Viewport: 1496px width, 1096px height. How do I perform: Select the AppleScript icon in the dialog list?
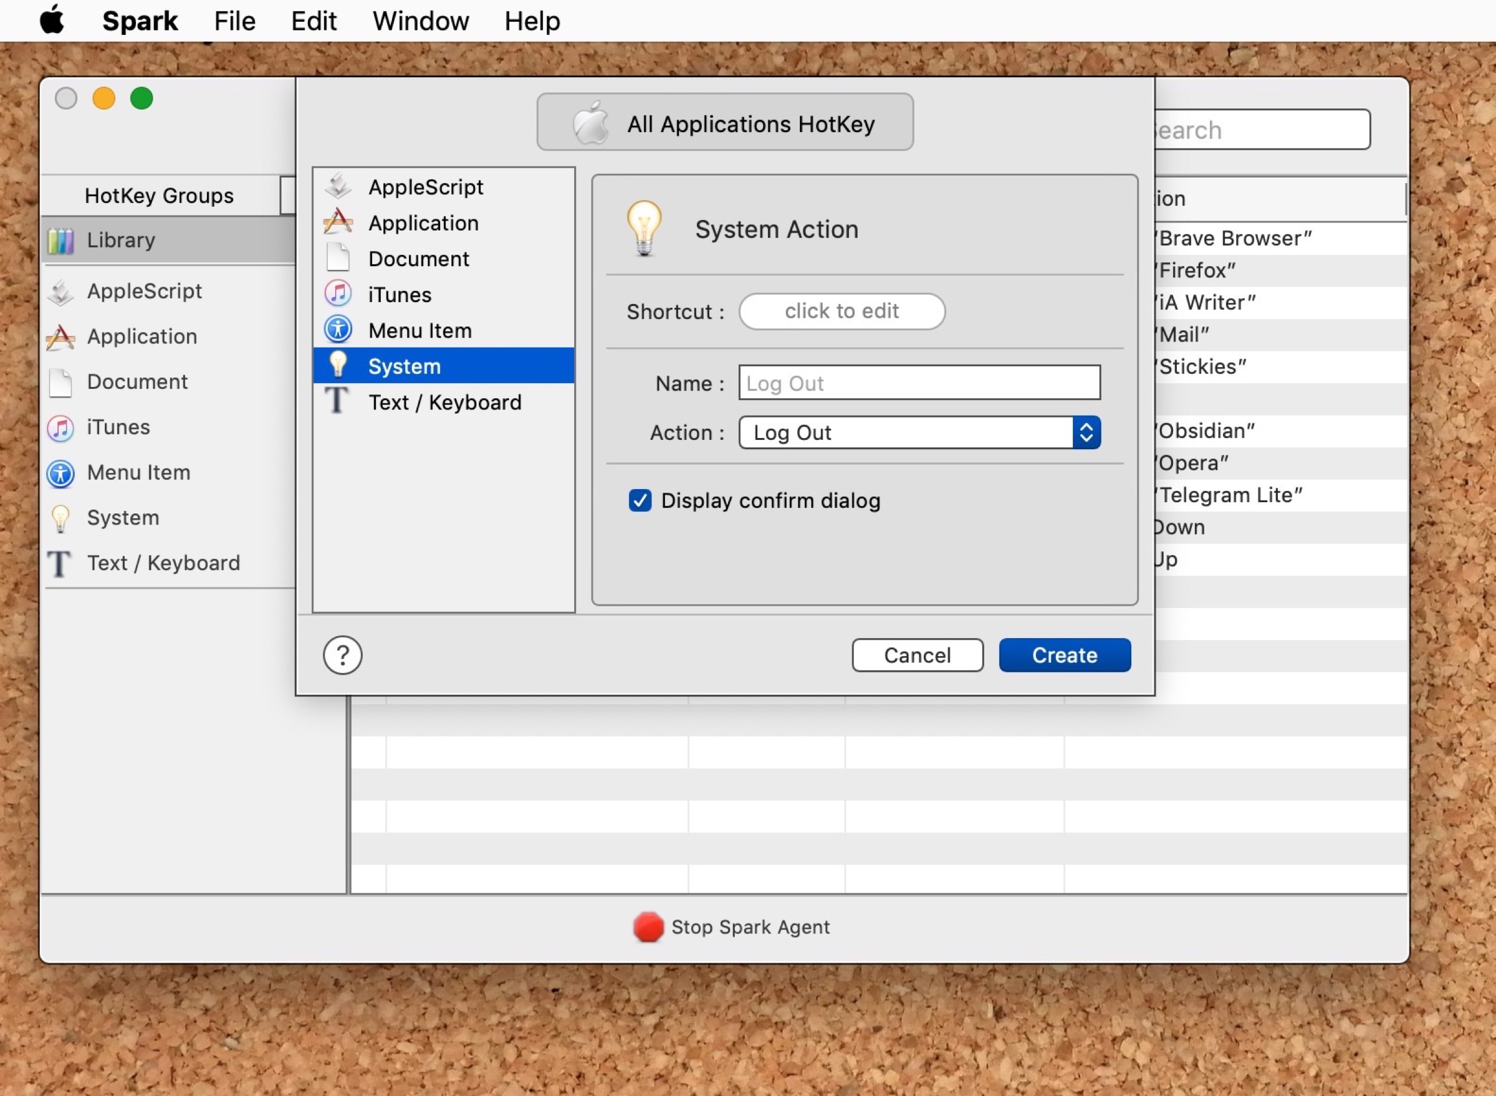[x=338, y=186]
